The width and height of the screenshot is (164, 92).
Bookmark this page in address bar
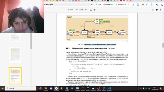click(x=91, y=5)
